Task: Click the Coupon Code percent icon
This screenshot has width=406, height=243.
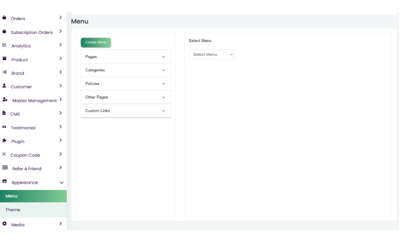Action: click(5, 155)
